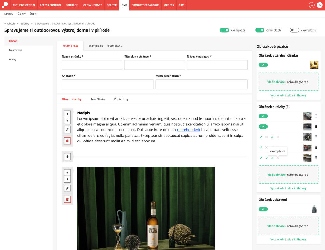This screenshot has height=250, width=325.
Task: Open the Router menu
Action: 112,5
